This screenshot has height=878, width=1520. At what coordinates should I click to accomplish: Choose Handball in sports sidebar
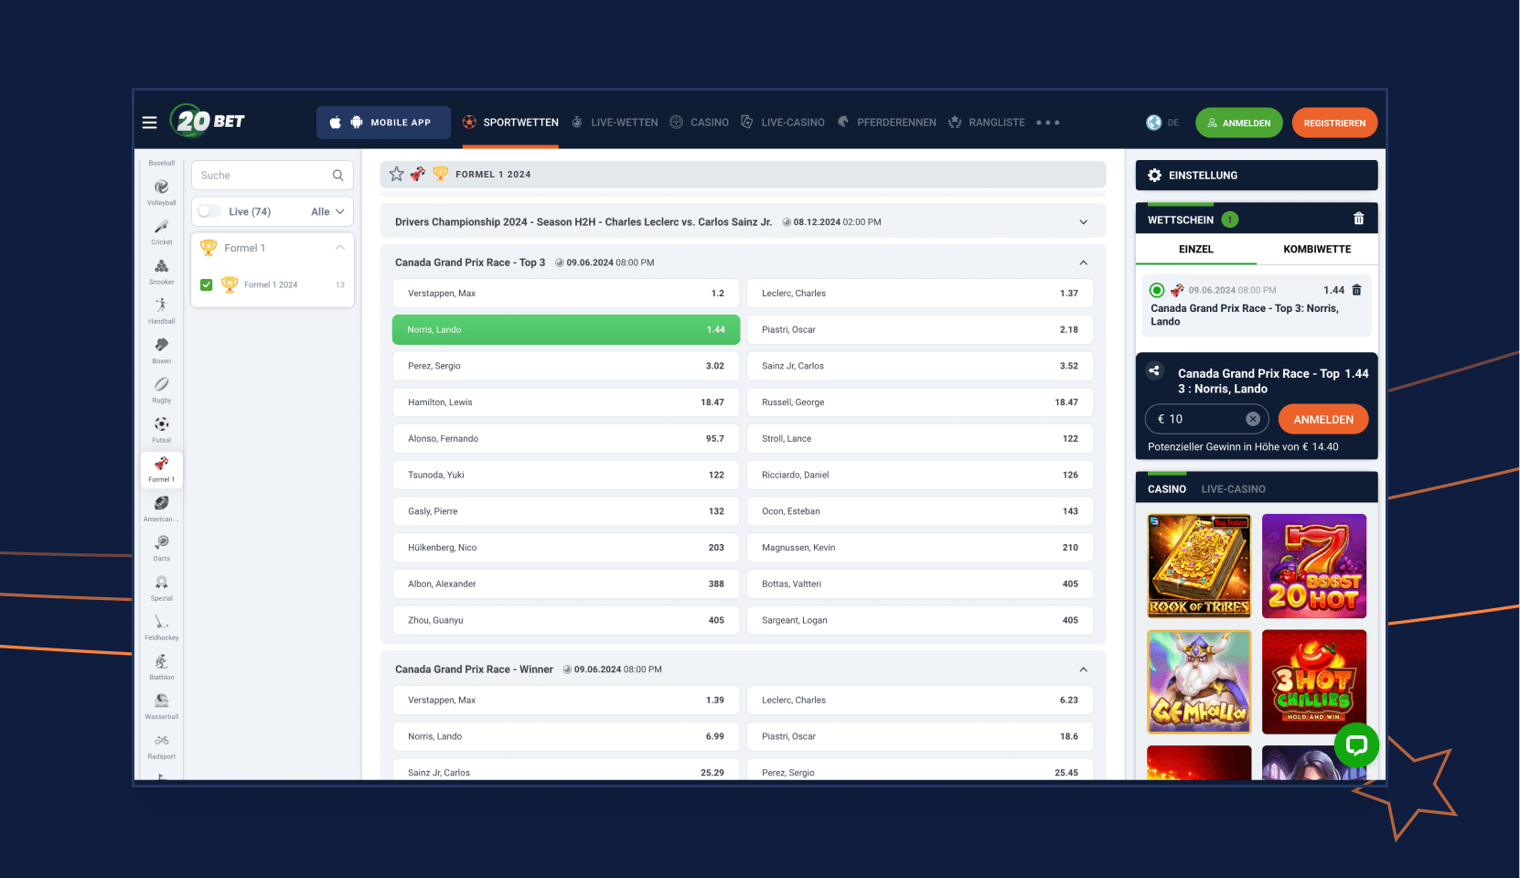162,311
